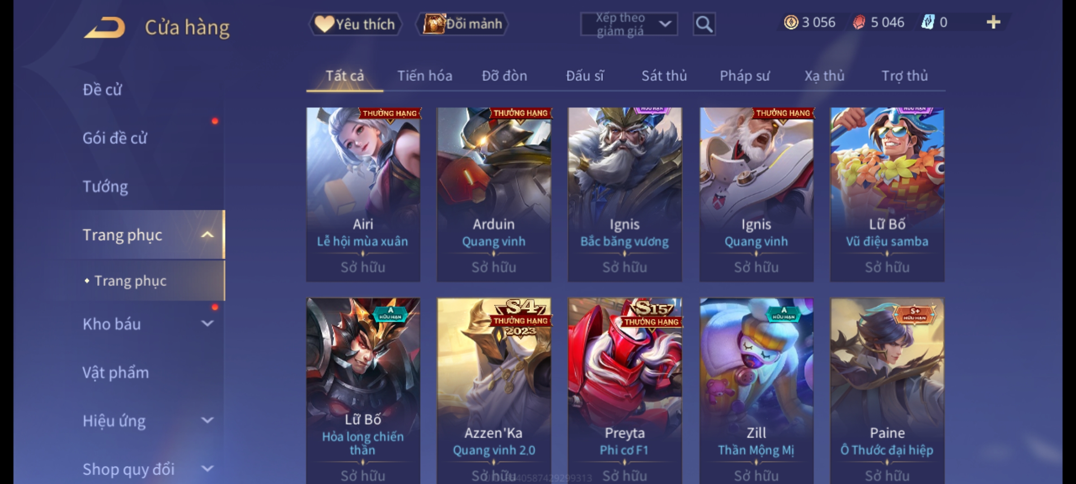This screenshot has width=1076, height=484.
Task: Click the gold coin balance icon
Action: tap(791, 22)
